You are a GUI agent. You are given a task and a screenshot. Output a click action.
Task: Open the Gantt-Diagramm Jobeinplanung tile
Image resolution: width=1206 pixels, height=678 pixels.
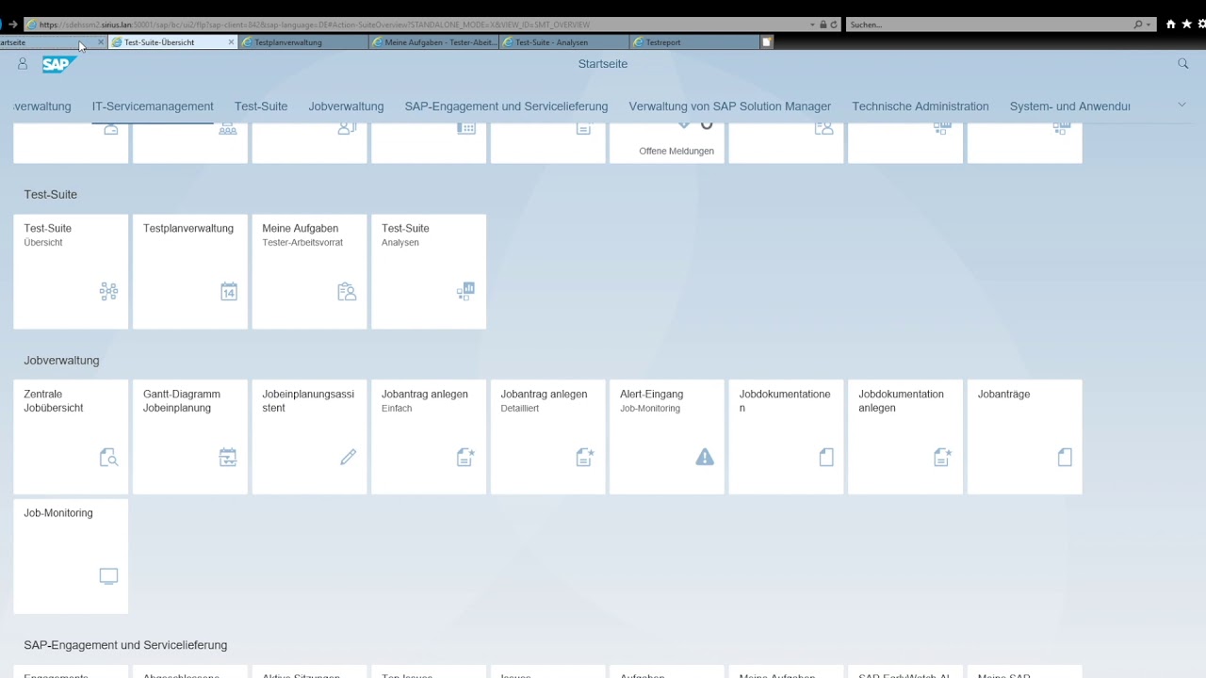(x=190, y=437)
